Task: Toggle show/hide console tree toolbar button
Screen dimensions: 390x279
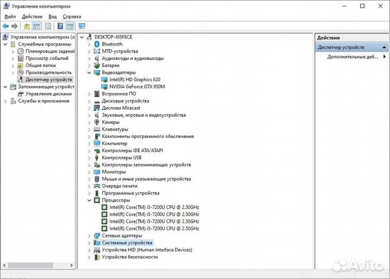Action: 36,26
